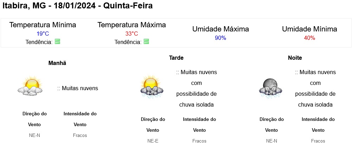This screenshot has width=353, height=145.
Task: Click the maximum temperature trend indicator icon
Action: 146,42
